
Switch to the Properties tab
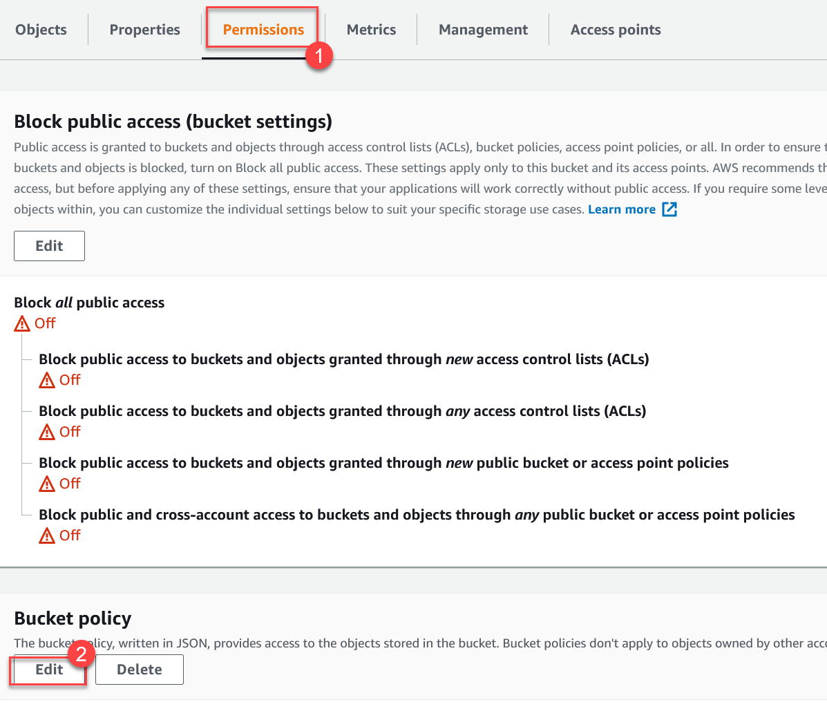pyautogui.click(x=144, y=30)
